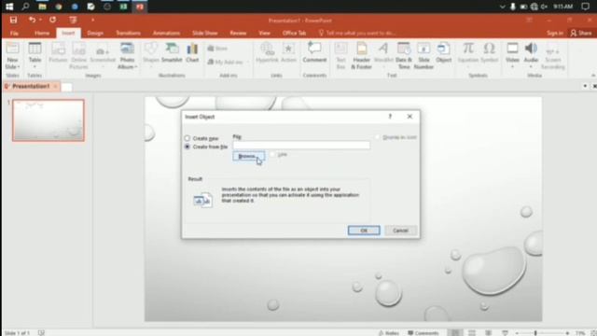Switch to the Review tab

pos(238,34)
